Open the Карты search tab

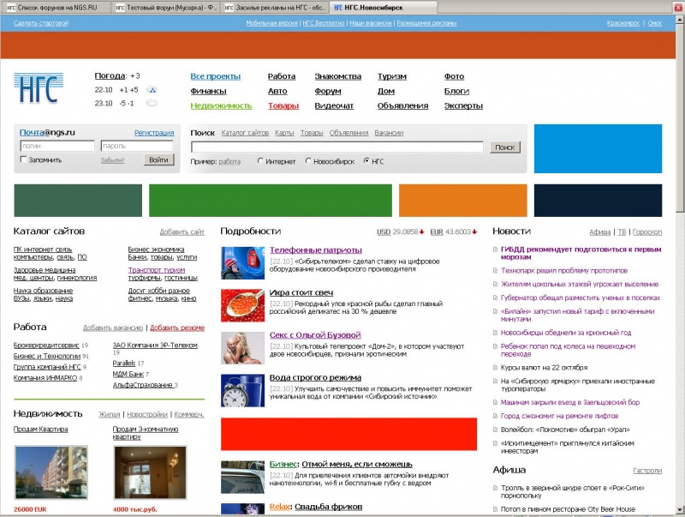click(x=284, y=133)
